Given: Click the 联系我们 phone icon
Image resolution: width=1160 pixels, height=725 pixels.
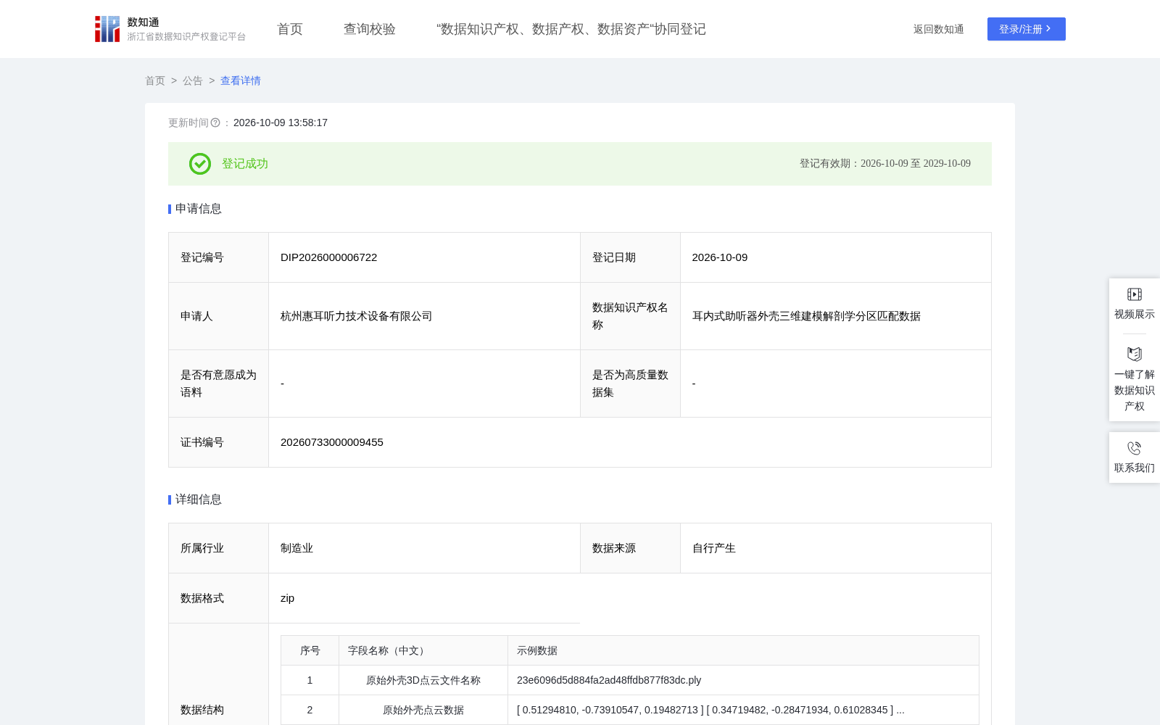Looking at the screenshot, I should [1135, 448].
